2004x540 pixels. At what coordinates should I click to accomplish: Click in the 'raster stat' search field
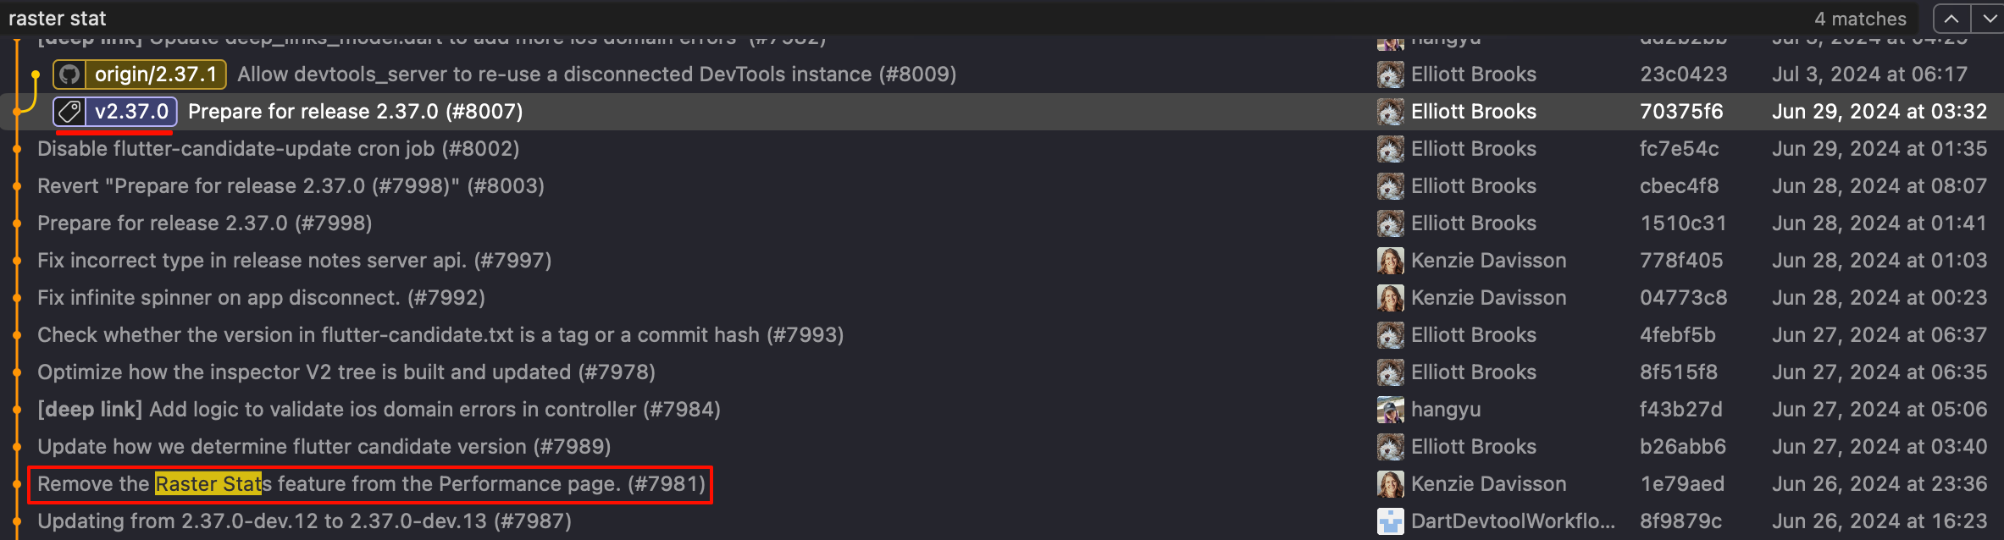[x=847, y=18]
